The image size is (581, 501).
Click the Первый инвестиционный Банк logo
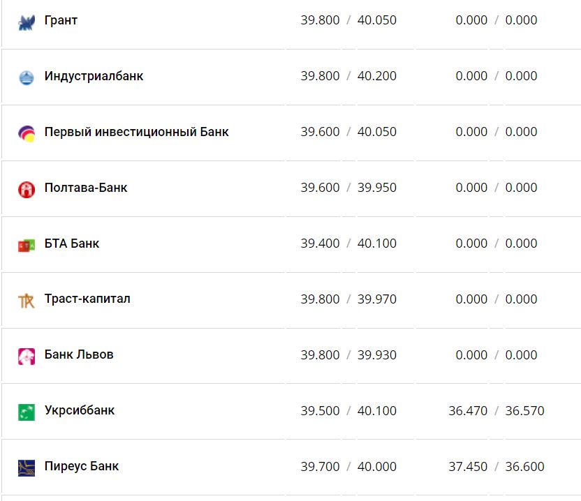pyautogui.click(x=27, y=133)
